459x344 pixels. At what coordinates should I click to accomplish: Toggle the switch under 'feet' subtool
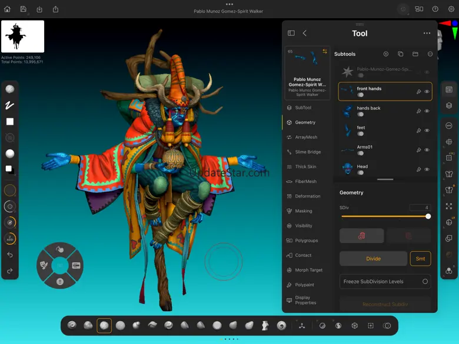[360, 133]
